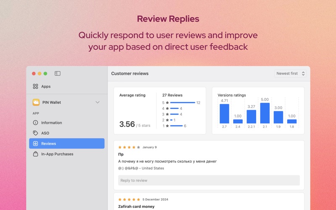This screenshot has height=210, width=336.
Task: Select the Reviews sidebar item
Action: [x=67, y=144]
